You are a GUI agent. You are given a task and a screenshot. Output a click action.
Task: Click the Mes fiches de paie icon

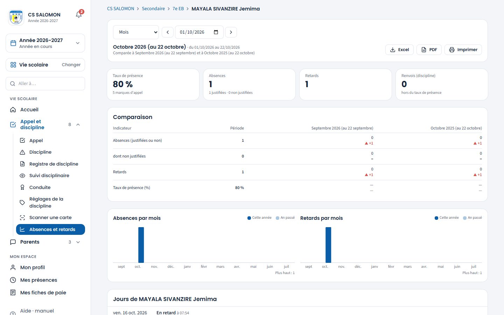coord(13,293)
